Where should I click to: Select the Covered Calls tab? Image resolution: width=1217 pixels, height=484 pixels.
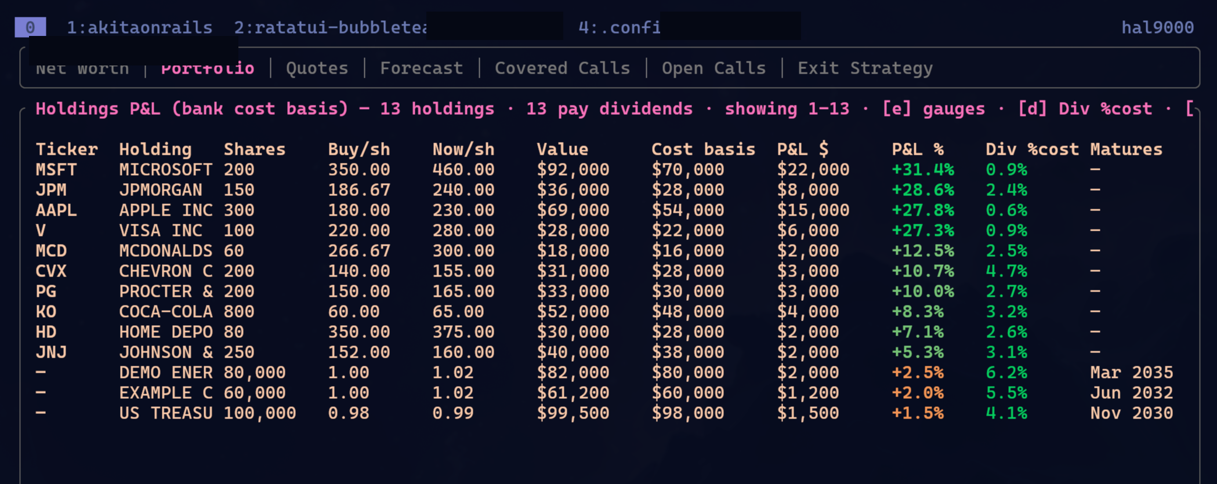click(x=562, y=68)
